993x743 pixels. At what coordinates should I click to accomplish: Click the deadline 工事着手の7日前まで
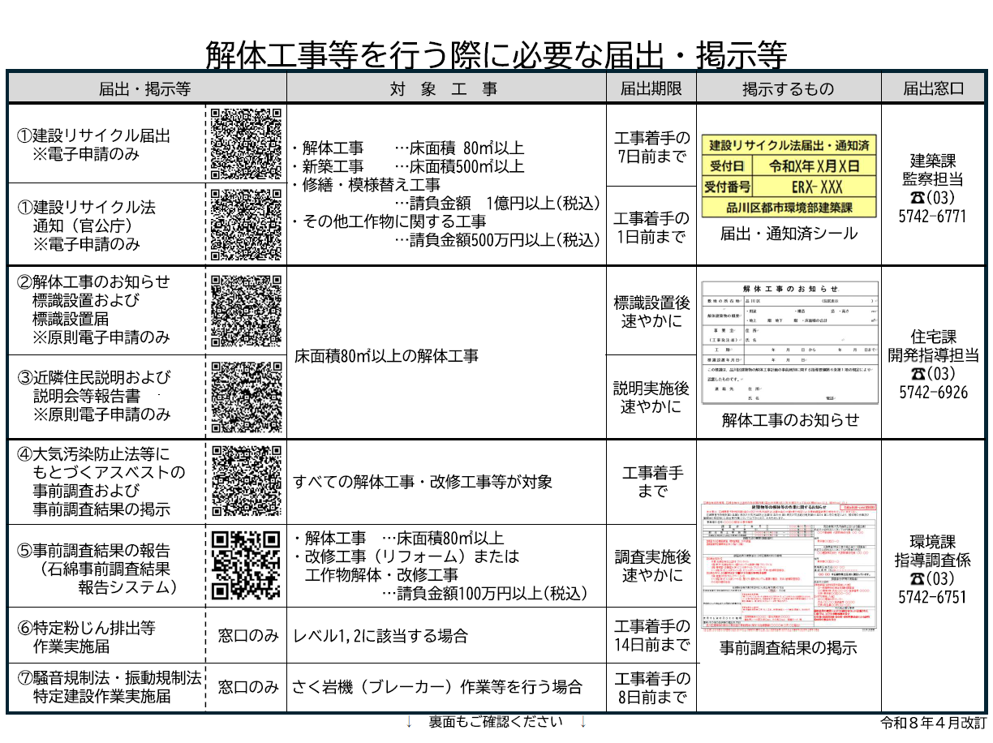point(651,147)
